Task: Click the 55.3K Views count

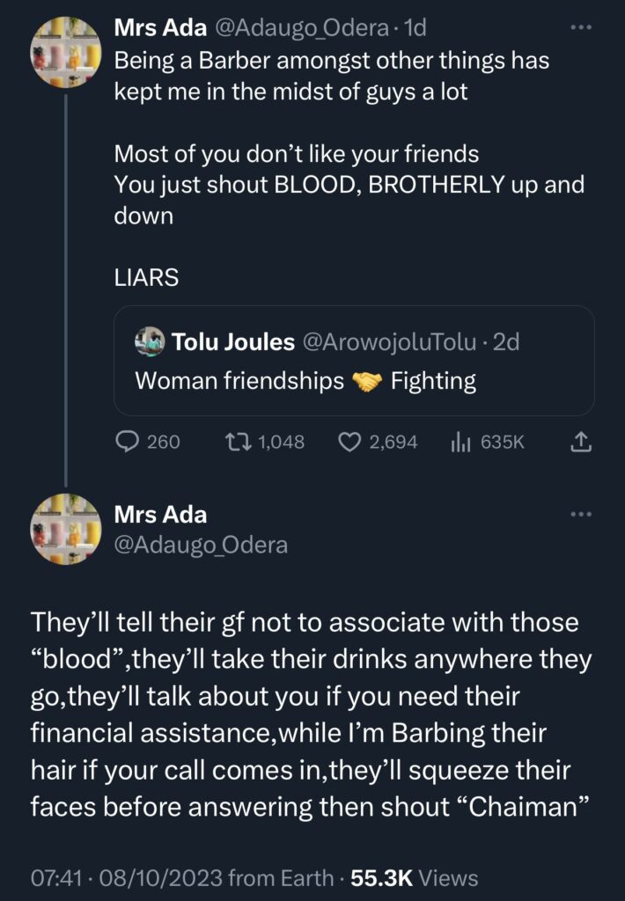Action: (414, 877)
